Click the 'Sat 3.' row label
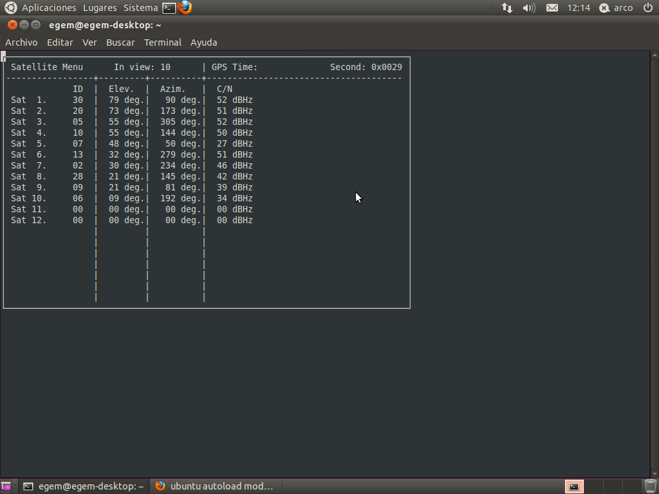Screen dimensions: 659x494 click(x=28, y=122)
